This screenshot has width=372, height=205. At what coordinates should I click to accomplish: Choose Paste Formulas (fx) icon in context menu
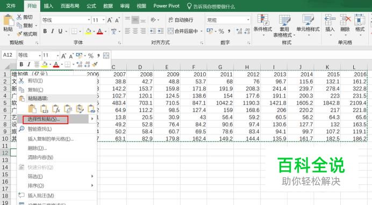point(56,109)
